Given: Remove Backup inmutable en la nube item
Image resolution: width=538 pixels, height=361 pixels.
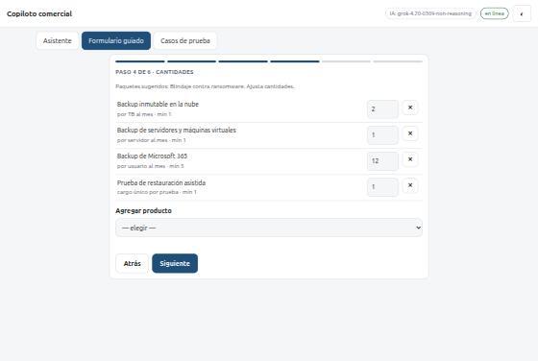Looking at the screenshot, I should click(x=410, y=108).
